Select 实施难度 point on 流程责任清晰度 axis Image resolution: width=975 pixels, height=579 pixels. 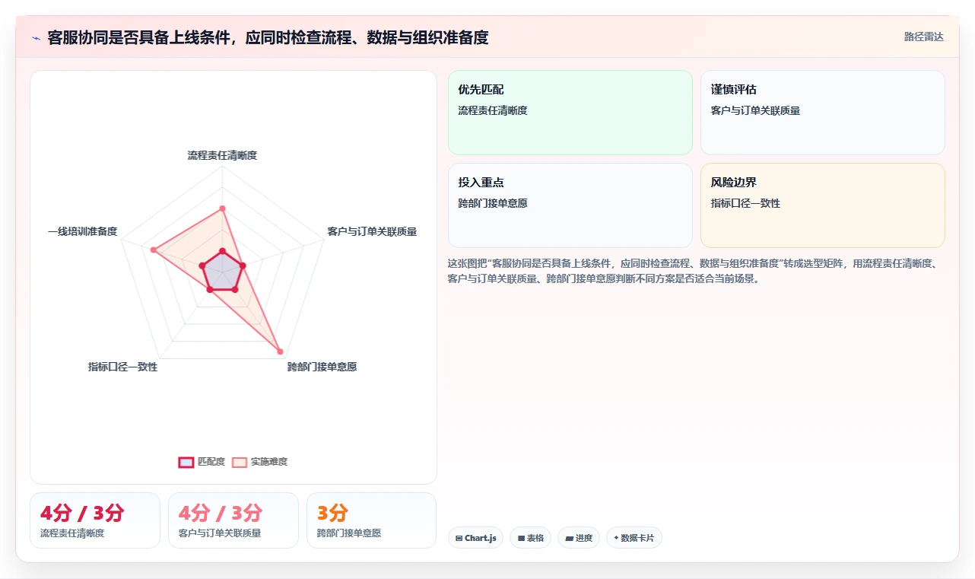222,208
